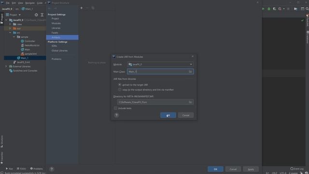The width and height of the screenshot is (309, 174).
Task: Click the Debug bug icon in toolbar
Action: 269,9
